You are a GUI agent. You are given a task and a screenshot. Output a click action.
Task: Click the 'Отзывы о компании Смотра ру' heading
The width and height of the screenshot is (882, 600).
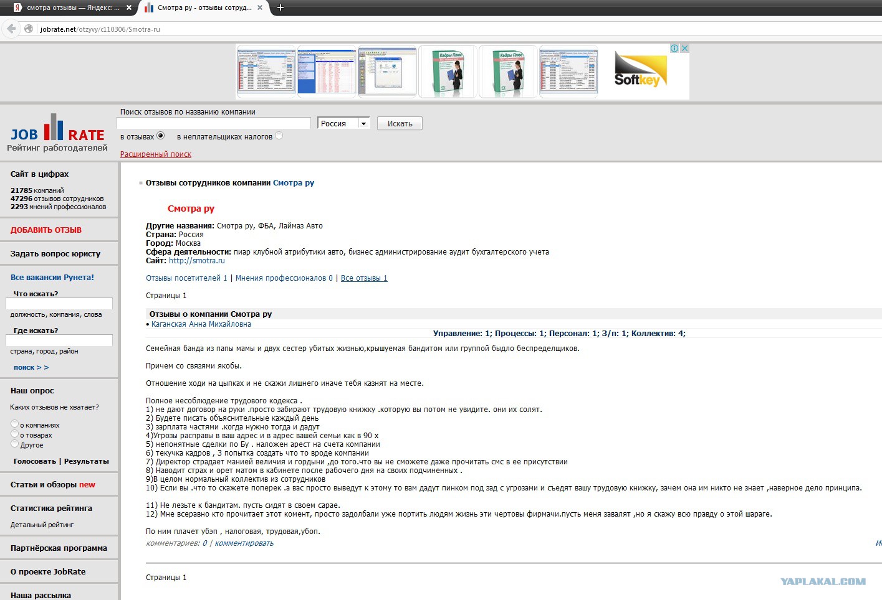(211, 314)
